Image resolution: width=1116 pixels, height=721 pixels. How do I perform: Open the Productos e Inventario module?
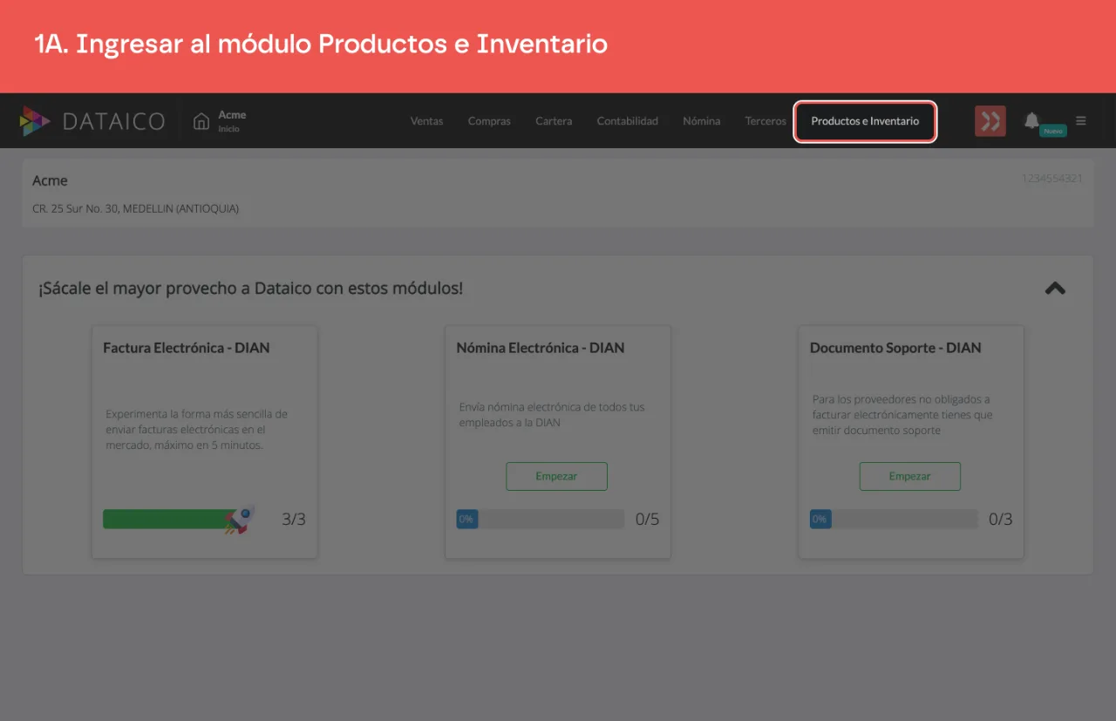(865, 121)
